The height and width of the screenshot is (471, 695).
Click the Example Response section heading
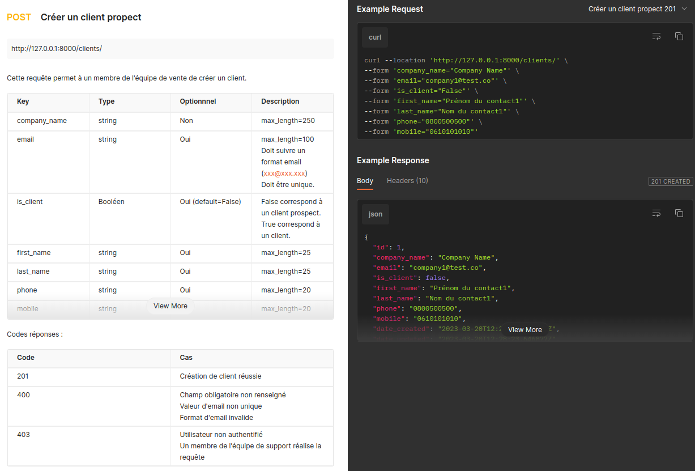(393, 160)
